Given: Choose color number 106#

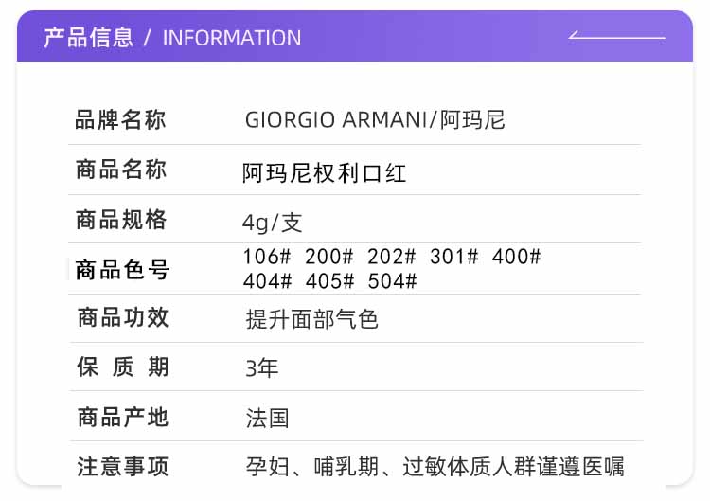Looking at the screenshot, I should click(x=267, y=257).
